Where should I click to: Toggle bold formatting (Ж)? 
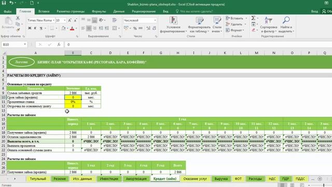[x=30, y=28]
